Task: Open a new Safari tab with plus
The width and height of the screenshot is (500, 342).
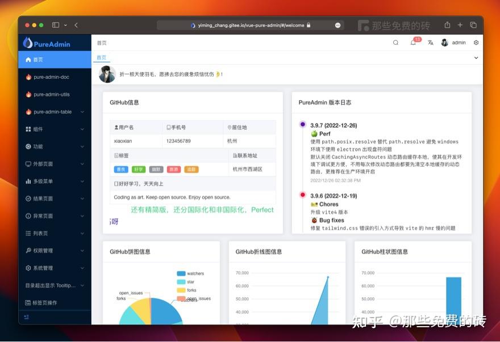Action: 460,25
